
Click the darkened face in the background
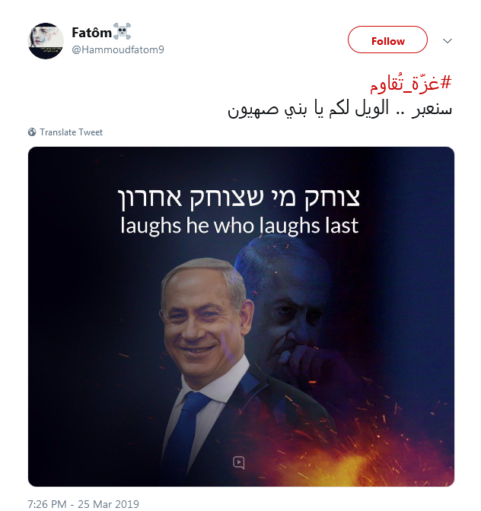click(x=287, y=309)
